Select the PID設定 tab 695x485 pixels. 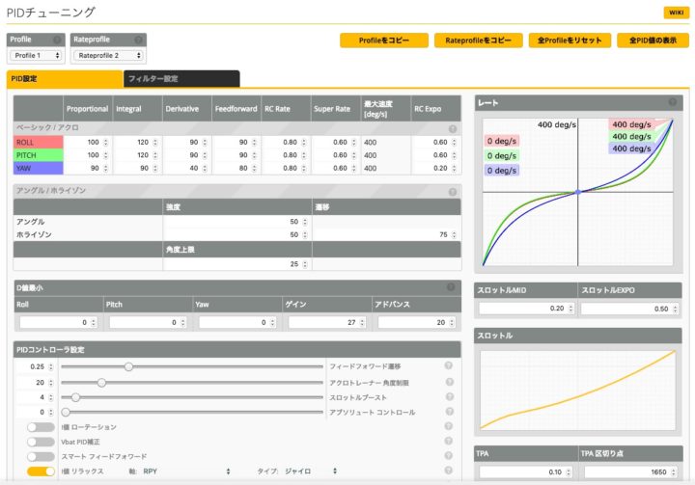click(64, 79)
